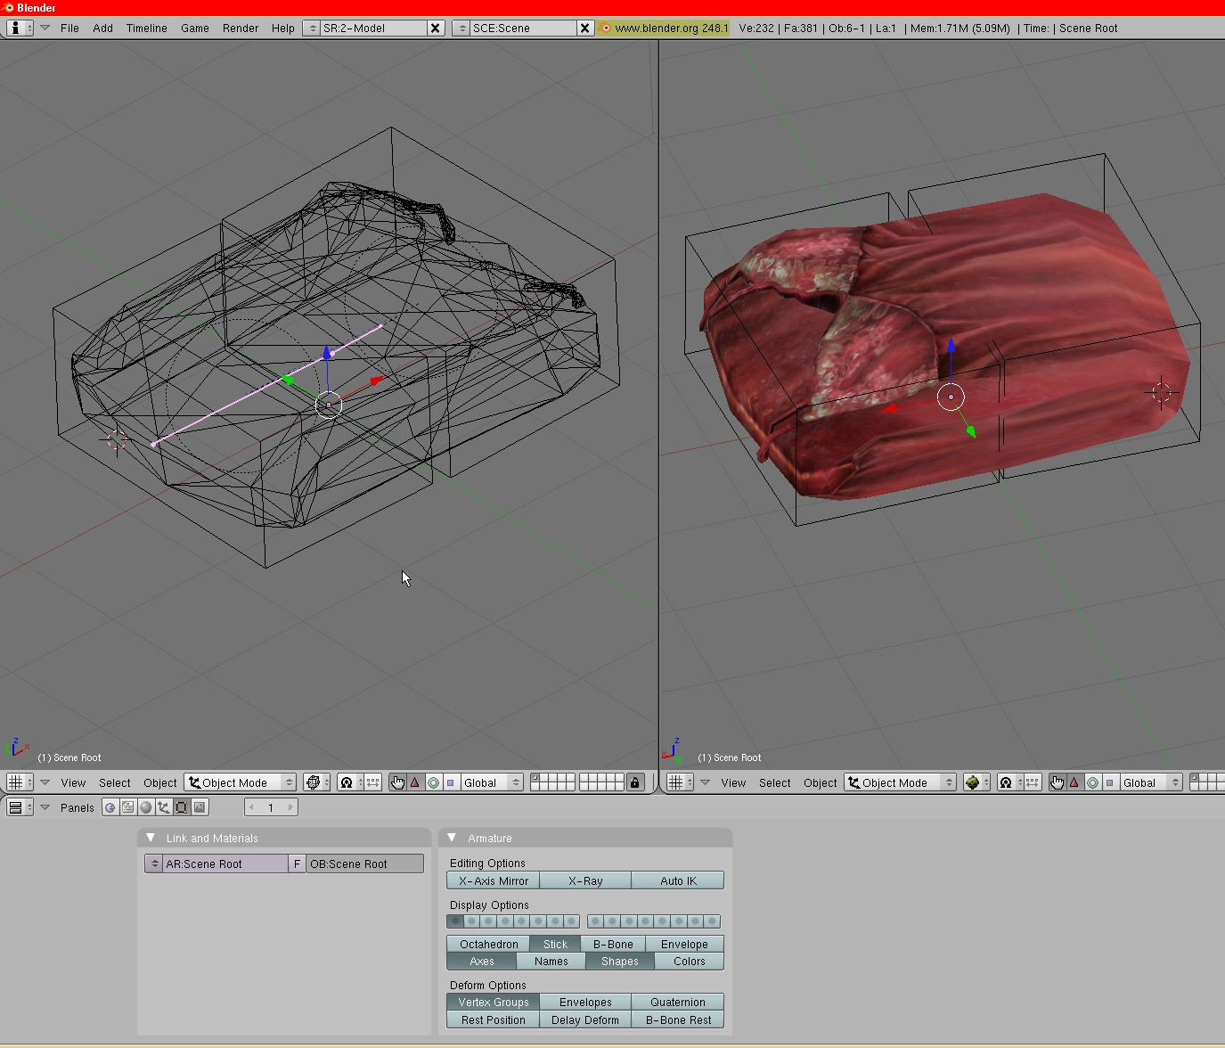The width and height of the screenshot is (1225, 1048).
Task: Enable the translate manipulator in right viewport
Action: (x=1074, y=782)
